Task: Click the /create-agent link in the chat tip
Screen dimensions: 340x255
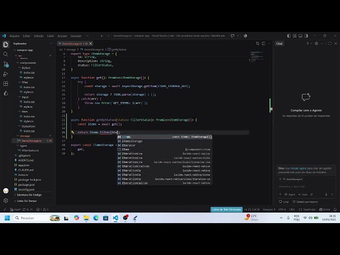Action: click(298, 168)
